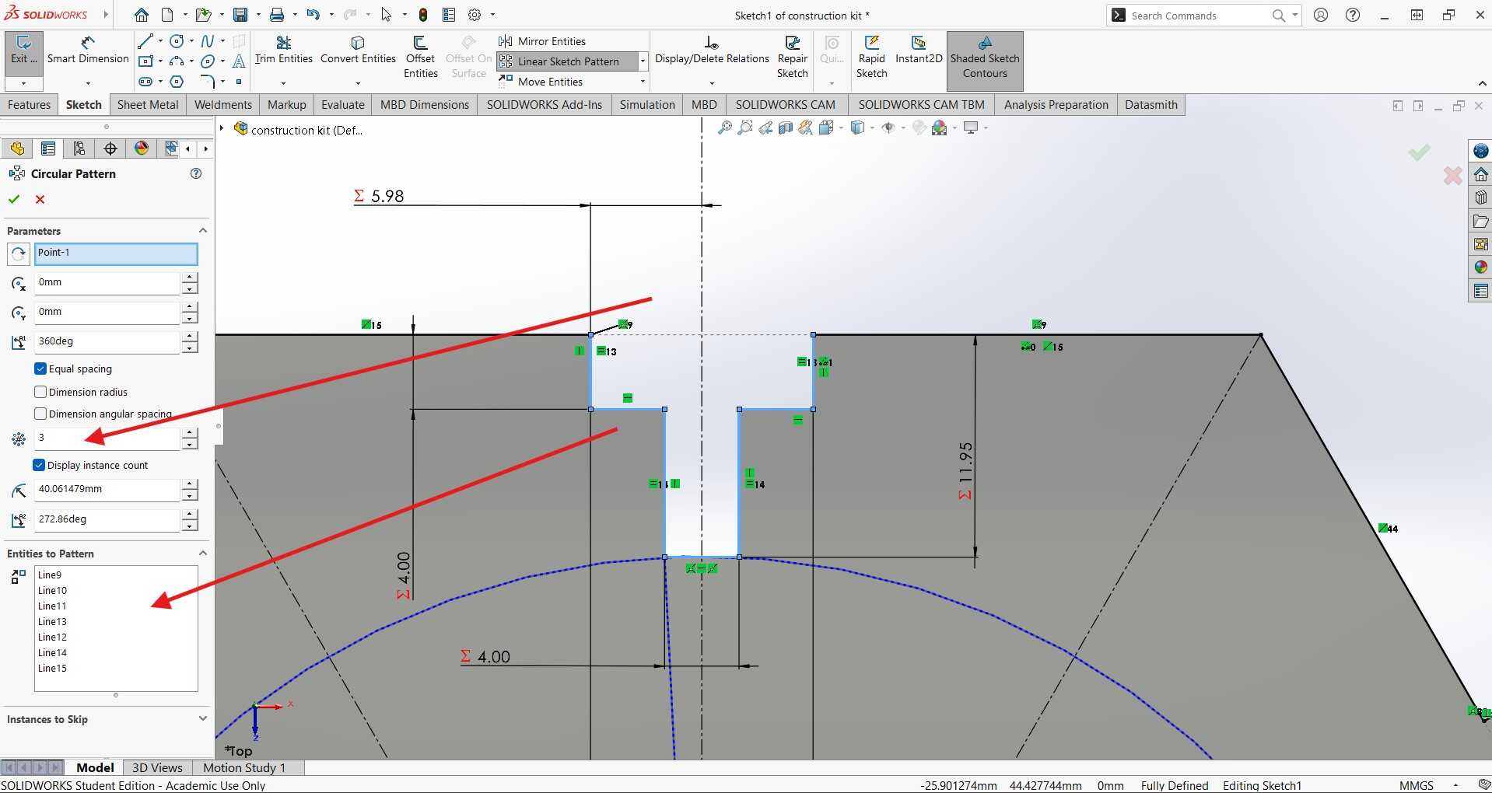The height and width of the screenshot is (793, 1492).
Task: Open Display/Delete Relations dropdown arrow
Action: pyautogui.click(x=712, y=82)
